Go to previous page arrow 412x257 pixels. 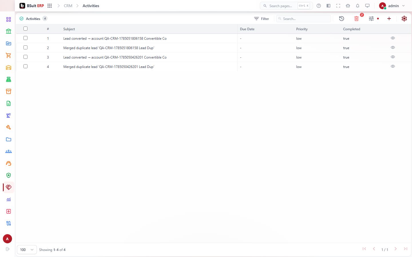374,249
